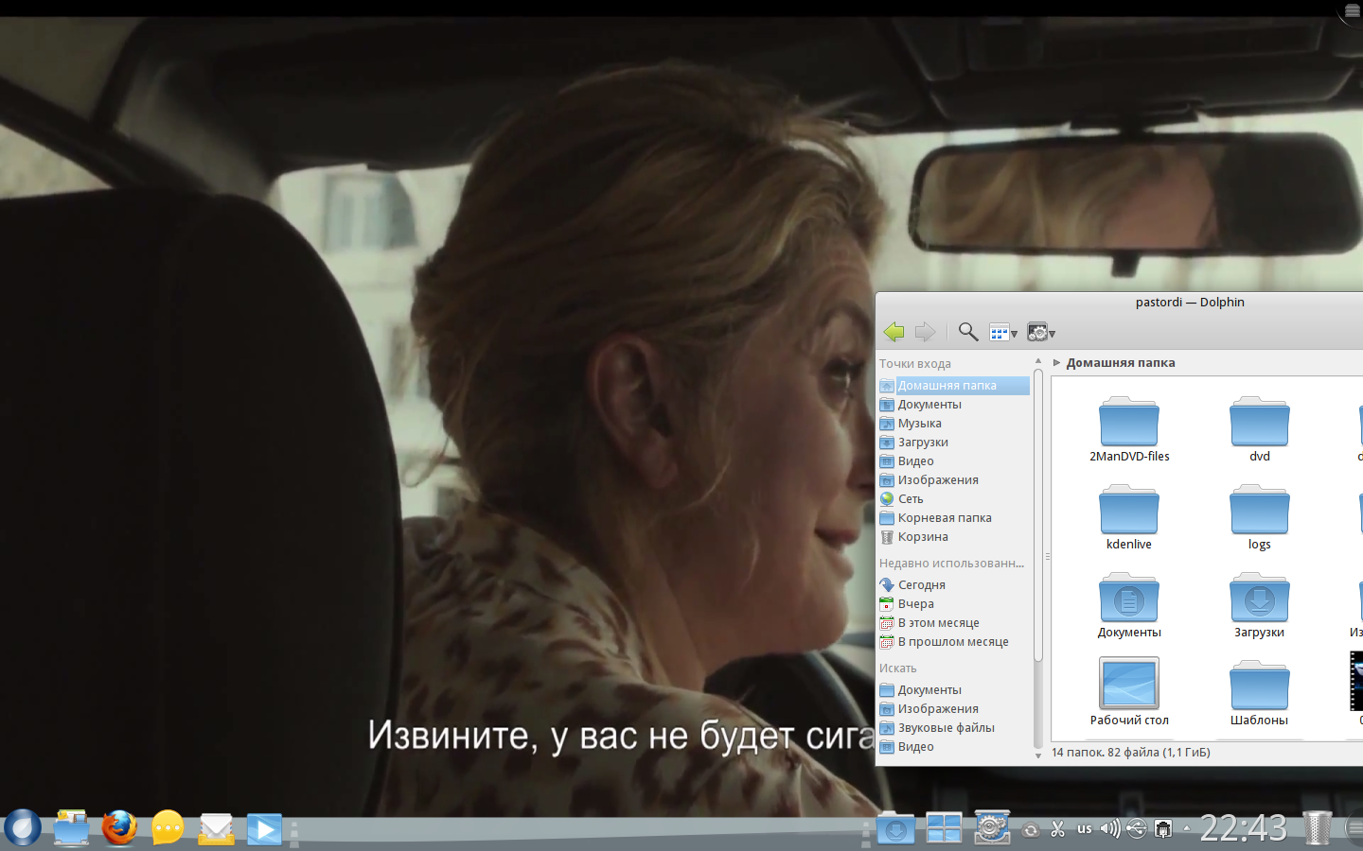Select Документы in the places sidebar
The height and width of the screenshot is (851, 1363).
pyautogui.click(x=929, y=405)
